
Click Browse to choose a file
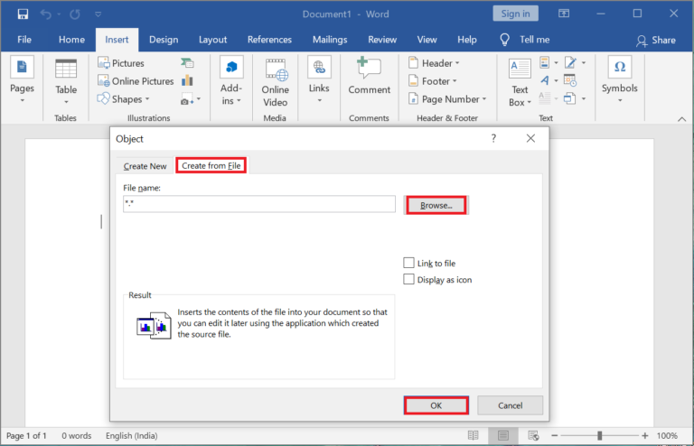click(x=436, y=205)
